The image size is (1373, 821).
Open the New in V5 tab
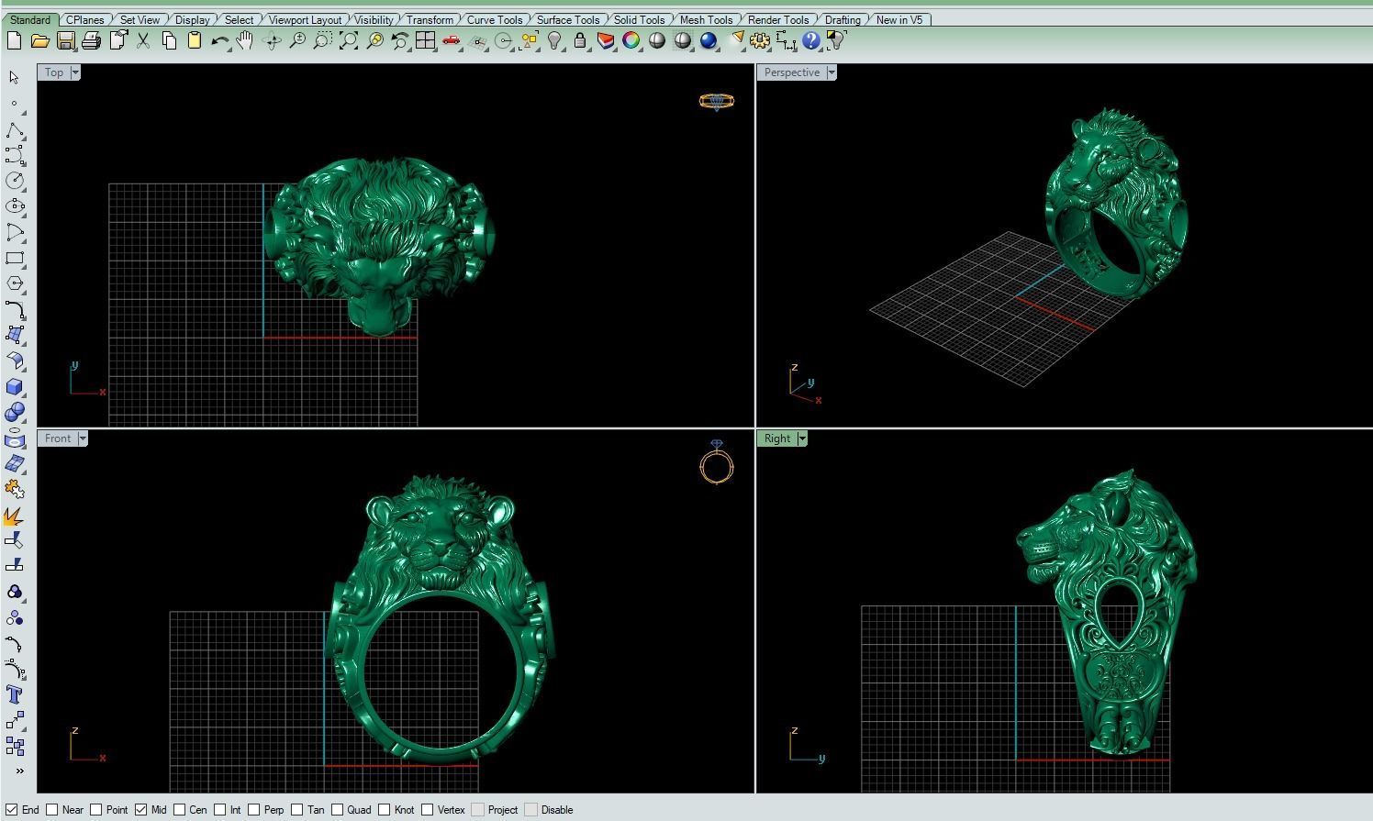[899, 19]
